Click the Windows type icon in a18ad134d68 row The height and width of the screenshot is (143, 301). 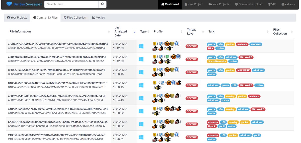141,111
